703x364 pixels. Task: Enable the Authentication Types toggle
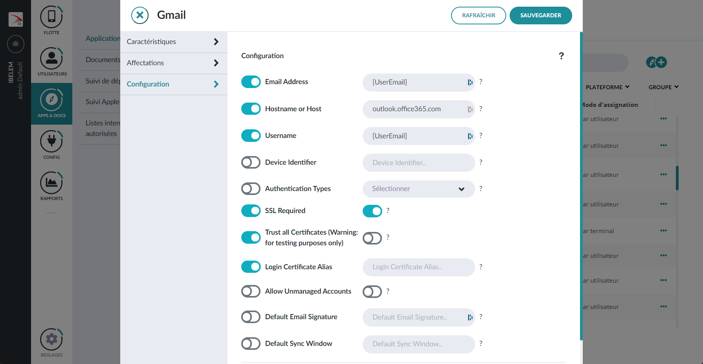click(251, 189)
